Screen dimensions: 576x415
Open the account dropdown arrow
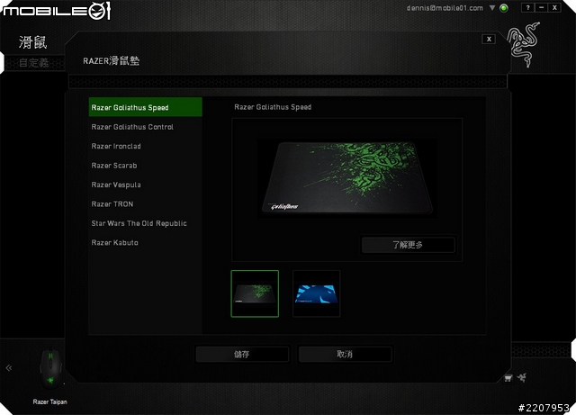click(492, 8)
